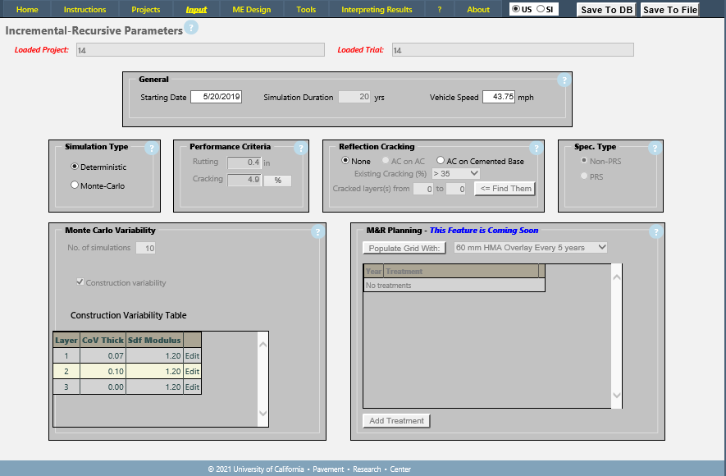Open Spec. Type help icon
The width and height of the screenshot is (726, 476).
pyautogui.click(x=655, y=149)
